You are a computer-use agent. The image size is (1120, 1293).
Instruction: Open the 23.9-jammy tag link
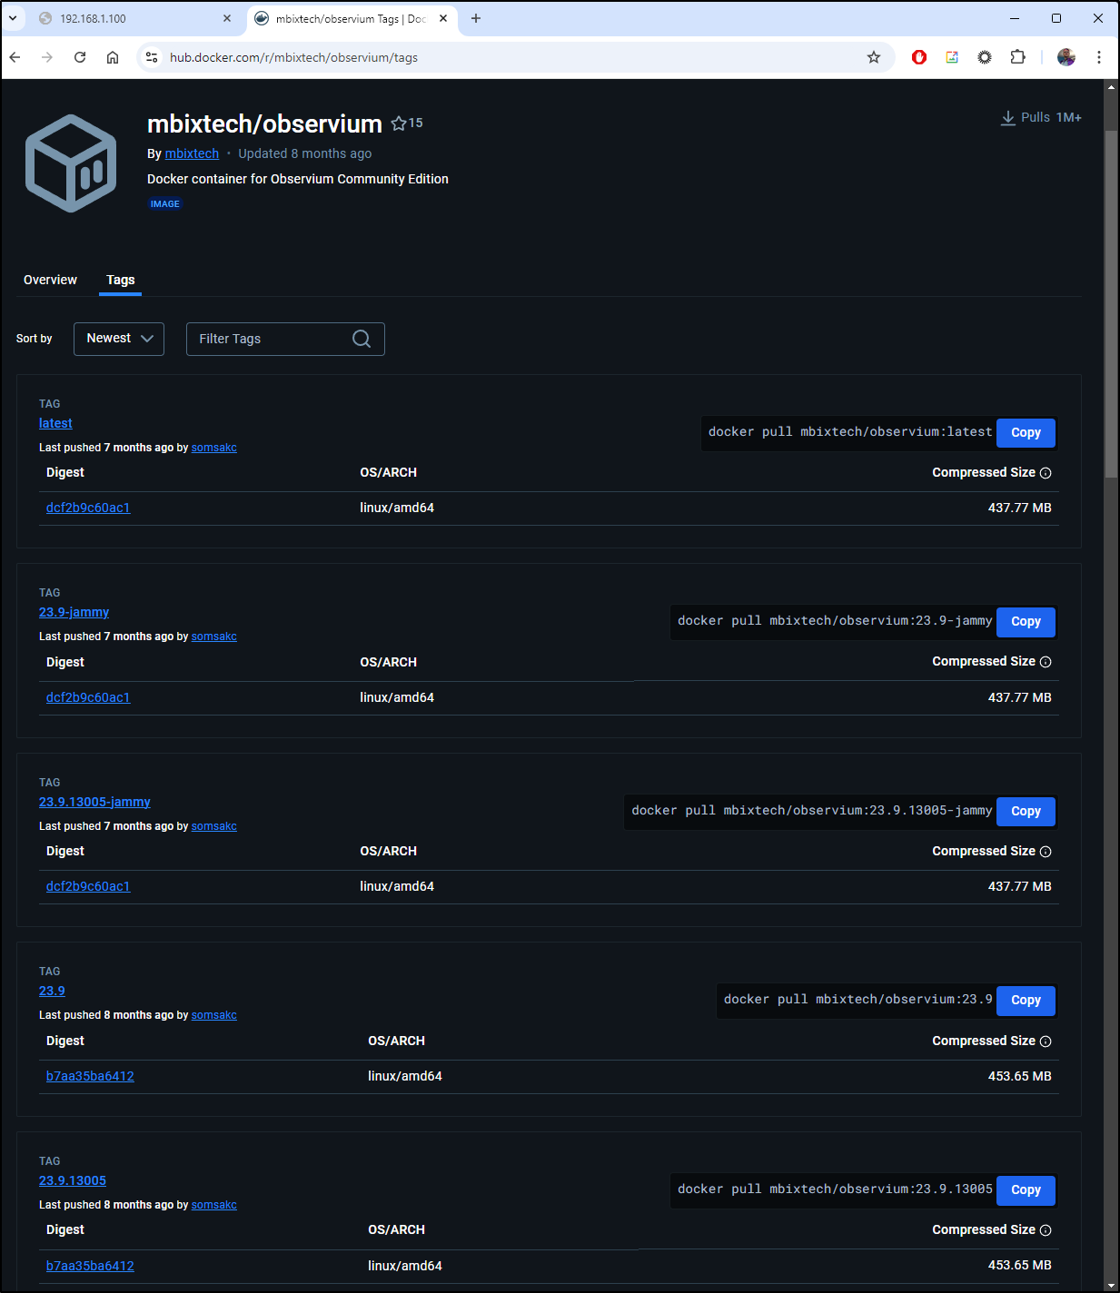click(x=74, y=612)
